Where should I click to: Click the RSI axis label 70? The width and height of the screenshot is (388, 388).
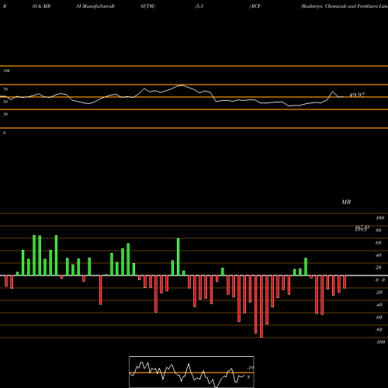5,89
